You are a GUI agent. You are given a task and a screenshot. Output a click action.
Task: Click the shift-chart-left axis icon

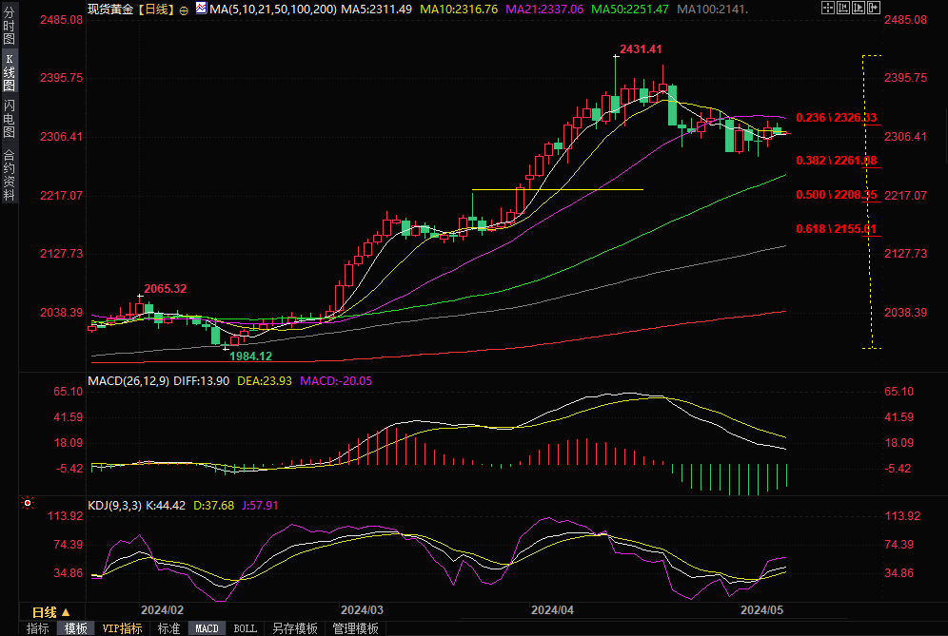click(843, 8)
